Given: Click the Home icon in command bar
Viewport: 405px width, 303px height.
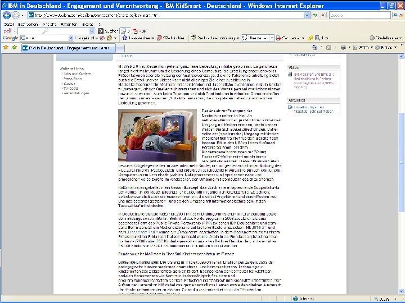Looking at the screenshot, I should pyautogui.click(x=314, y=47).
